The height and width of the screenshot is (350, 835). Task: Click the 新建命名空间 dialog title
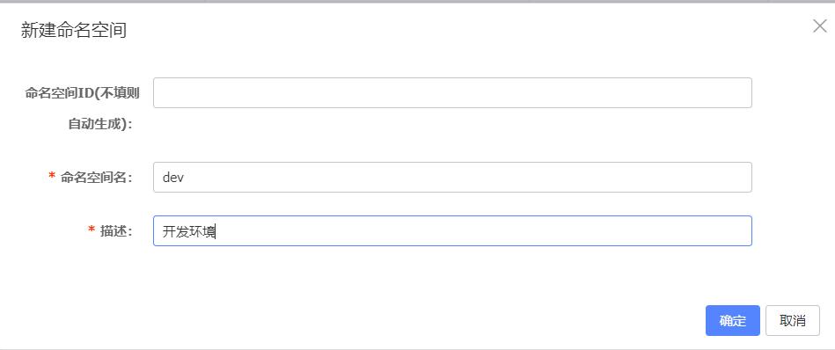point(74,30)
